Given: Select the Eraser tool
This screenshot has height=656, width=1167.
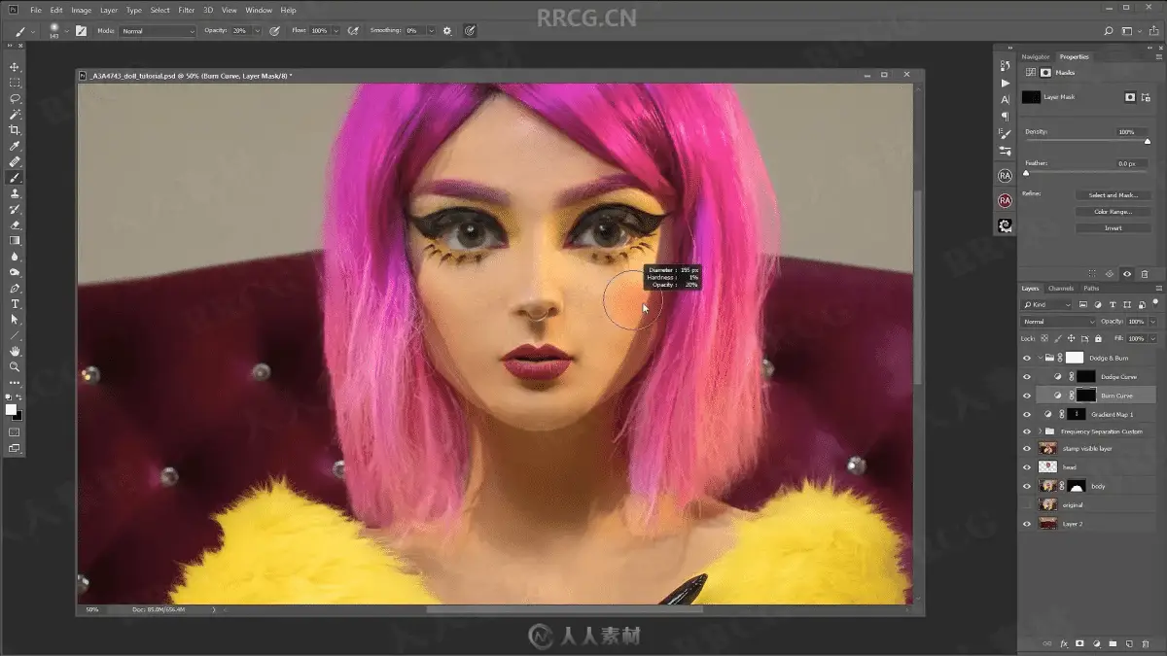Looking at the screenshot, I should click(x=15, y=224).
